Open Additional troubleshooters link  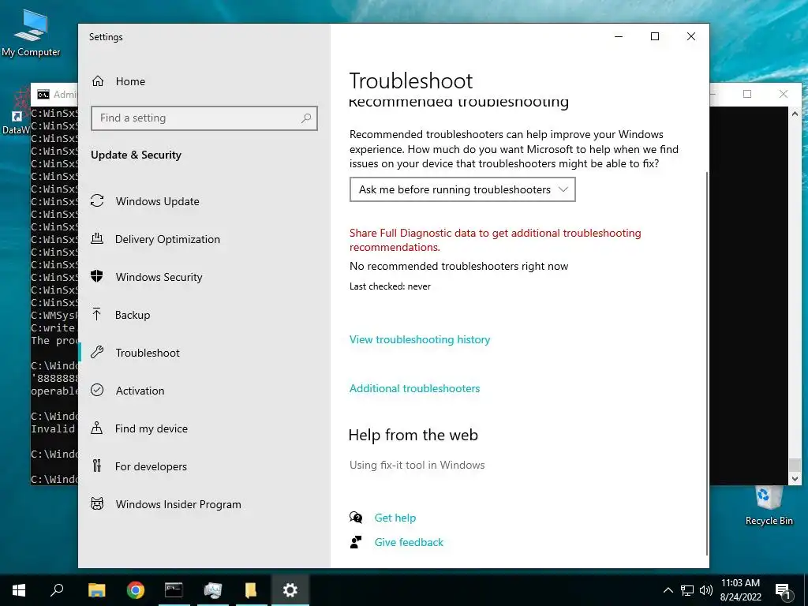(414, 388)
